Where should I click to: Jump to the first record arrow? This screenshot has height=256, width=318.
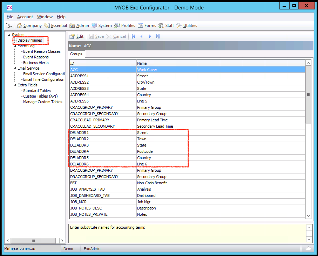[x=134, y=36]
